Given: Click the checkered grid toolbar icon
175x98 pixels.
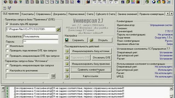Looking at the screenshot, I should coord(37,2).
